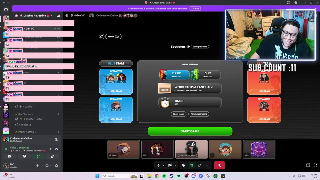Open output device options arrow in user panel
This screenshot has width=320, height=180.
[51, 166]
